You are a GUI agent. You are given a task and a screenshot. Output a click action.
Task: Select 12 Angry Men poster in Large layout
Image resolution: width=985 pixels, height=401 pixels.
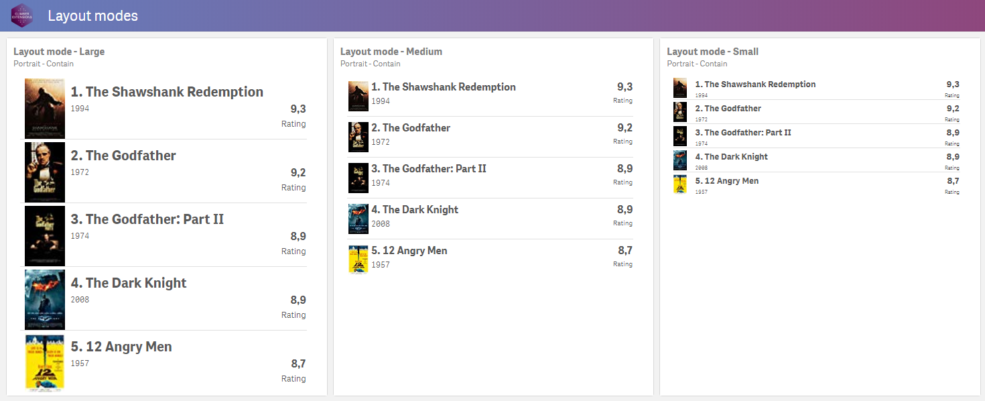pyautogui.click(x=45, y=362)
